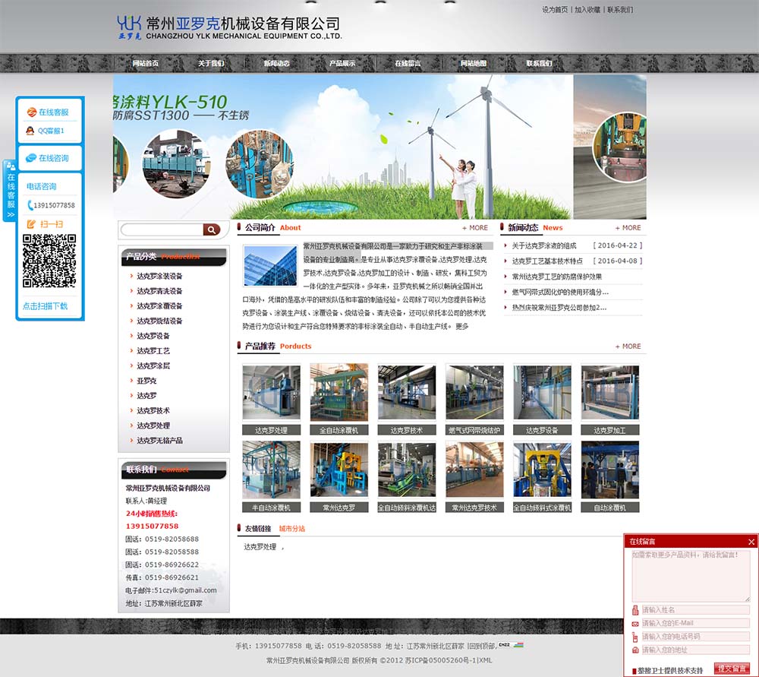Viewport: 759px width, 677px height.
Task: Open the 产品展示 navigation item
Action: (342, 64)
